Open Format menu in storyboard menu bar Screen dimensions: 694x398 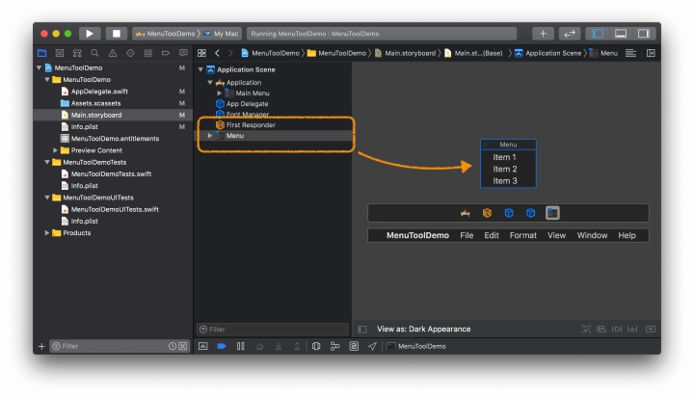tap(522, 235)
